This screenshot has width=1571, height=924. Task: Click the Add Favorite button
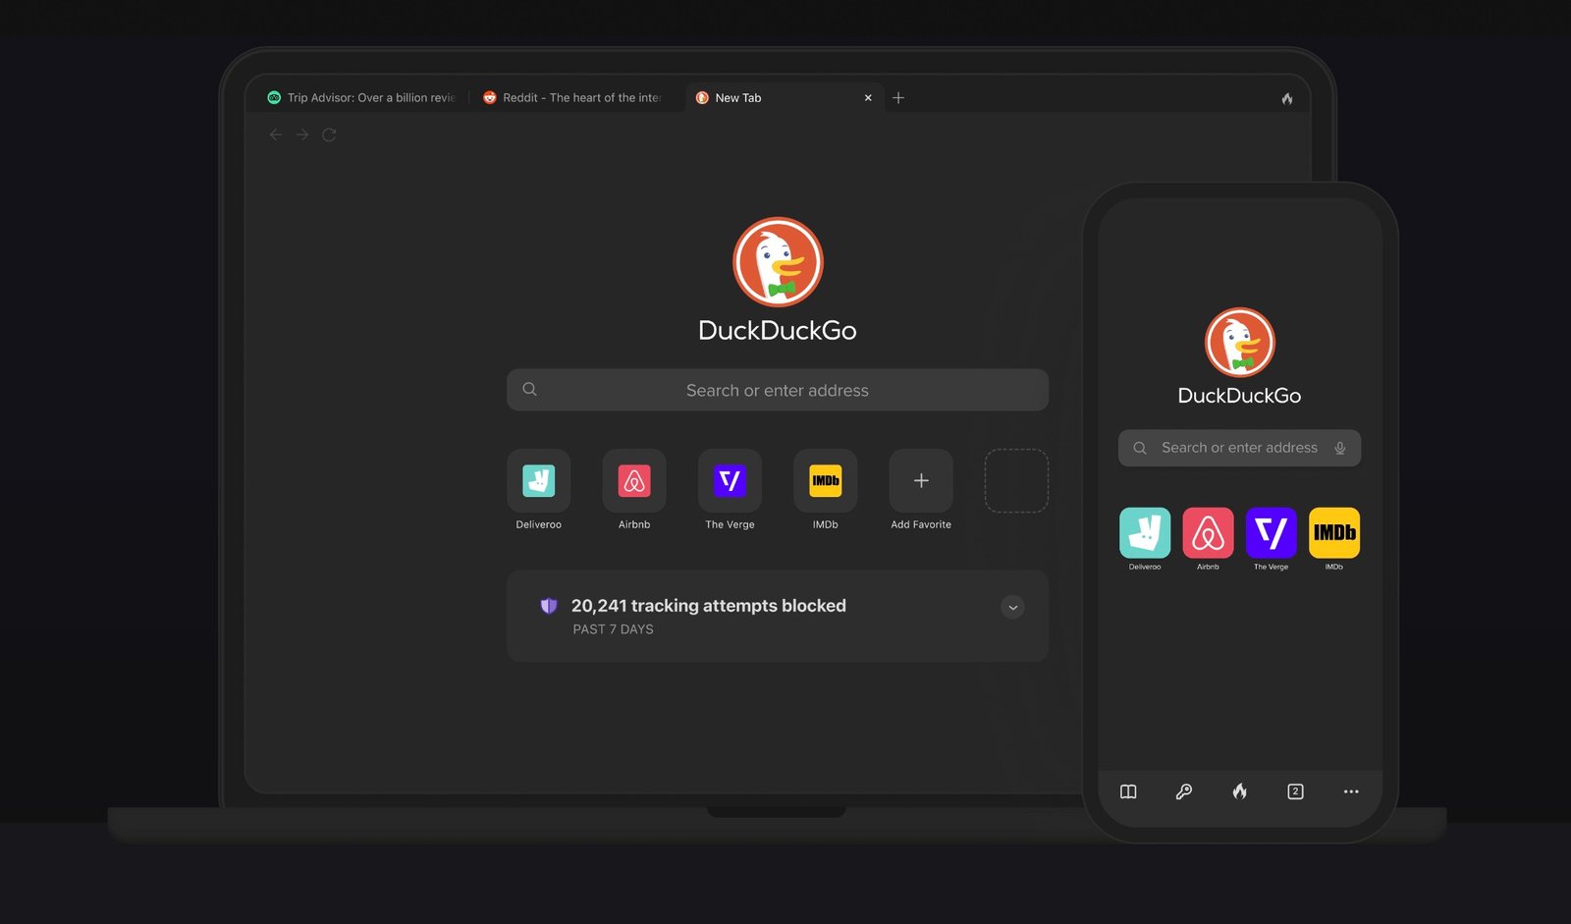[920, 481]
